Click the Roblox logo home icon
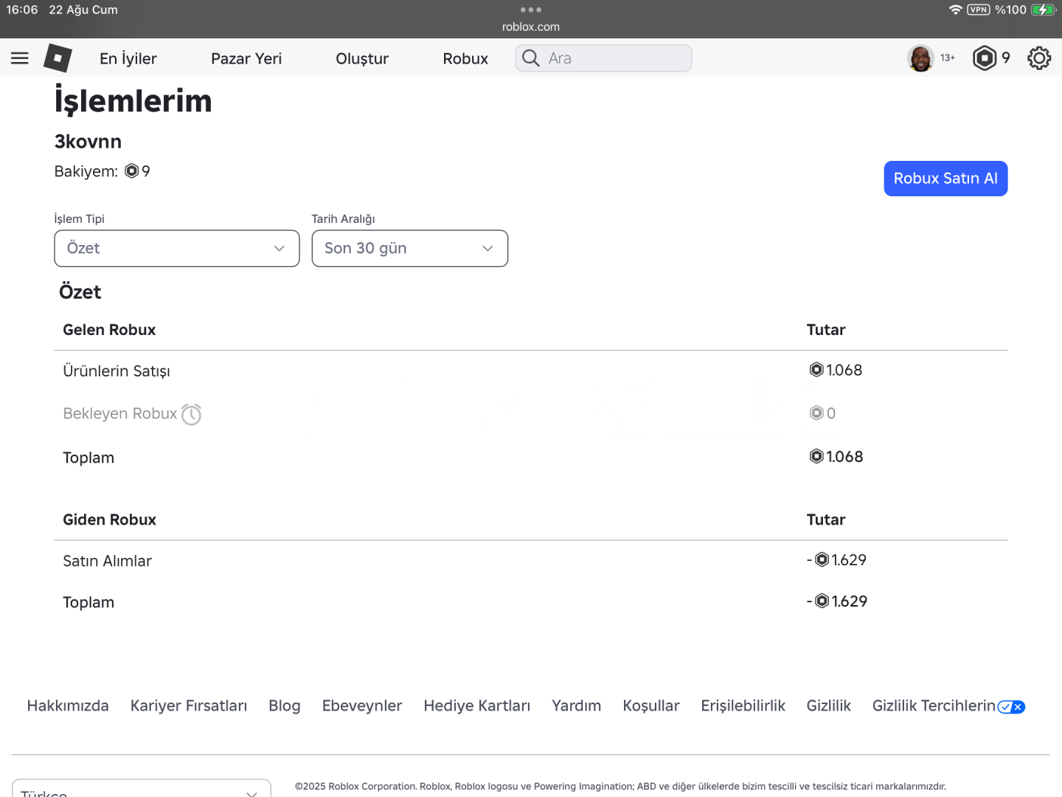1062x797 pixels. point(58,58)
